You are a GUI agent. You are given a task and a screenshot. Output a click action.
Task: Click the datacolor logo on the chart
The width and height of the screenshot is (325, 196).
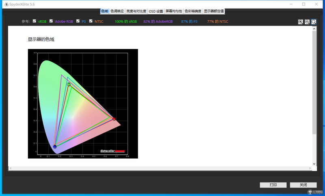pos(113,151)
